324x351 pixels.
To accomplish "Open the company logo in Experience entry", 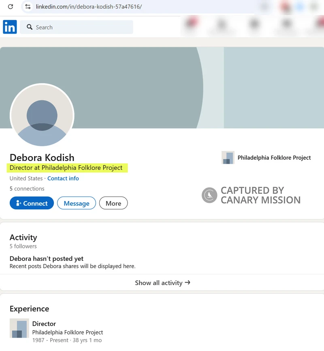I will coord(19,328).
